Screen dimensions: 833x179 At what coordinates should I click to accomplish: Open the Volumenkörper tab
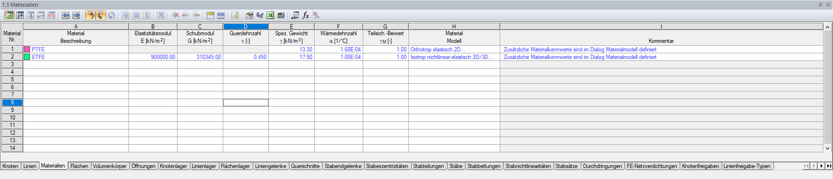pyautogui.click(x=110, y=166)
